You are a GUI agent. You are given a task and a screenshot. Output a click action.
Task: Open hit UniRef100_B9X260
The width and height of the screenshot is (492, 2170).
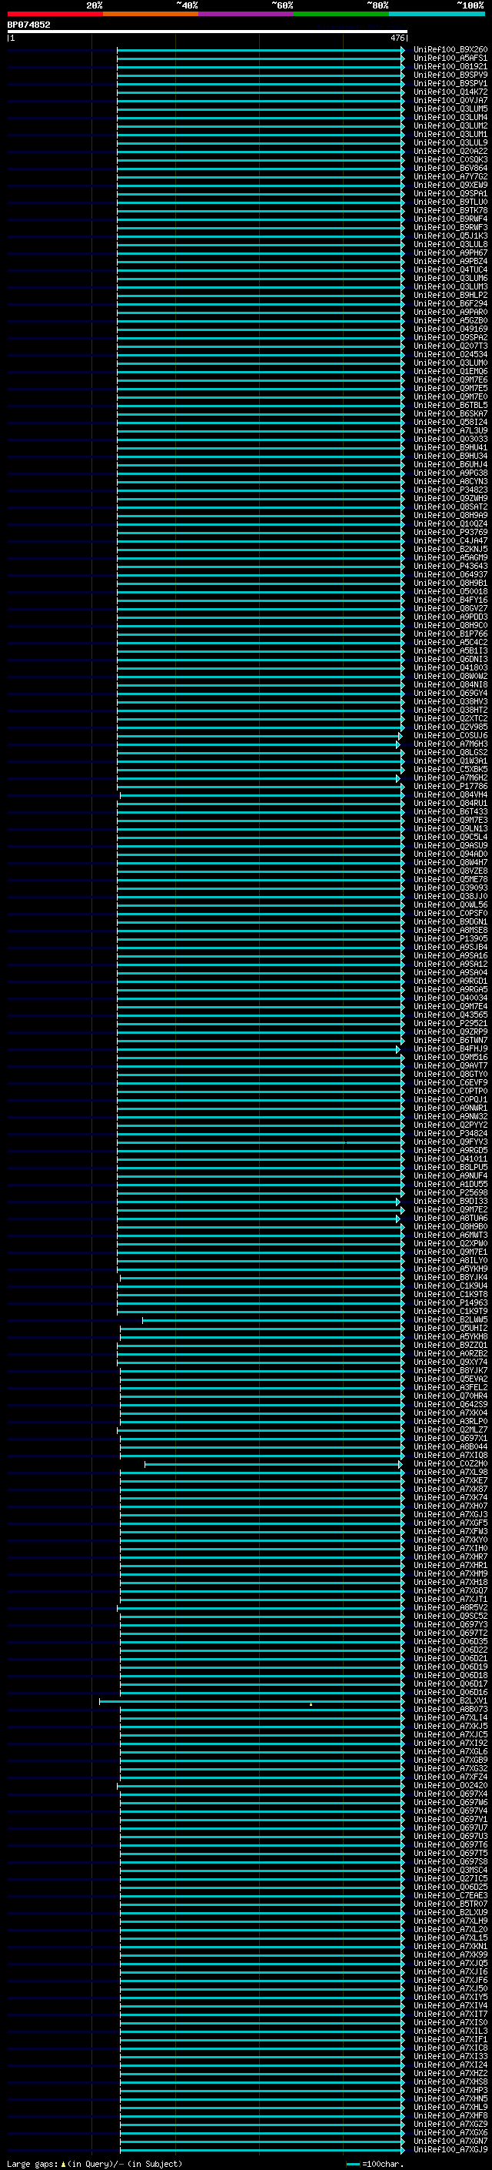pyautogui.click(x=450, y=50)
